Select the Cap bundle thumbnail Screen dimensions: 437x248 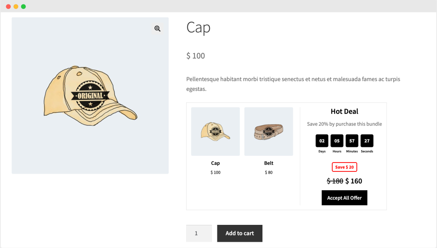[215, 131]
